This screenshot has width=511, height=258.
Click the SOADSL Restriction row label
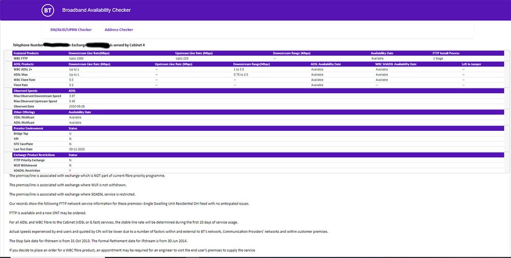27,171
